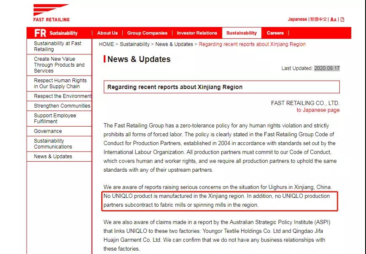366x254 pixels.
Task: Open the Careers menu
Action: coord(275,33)
